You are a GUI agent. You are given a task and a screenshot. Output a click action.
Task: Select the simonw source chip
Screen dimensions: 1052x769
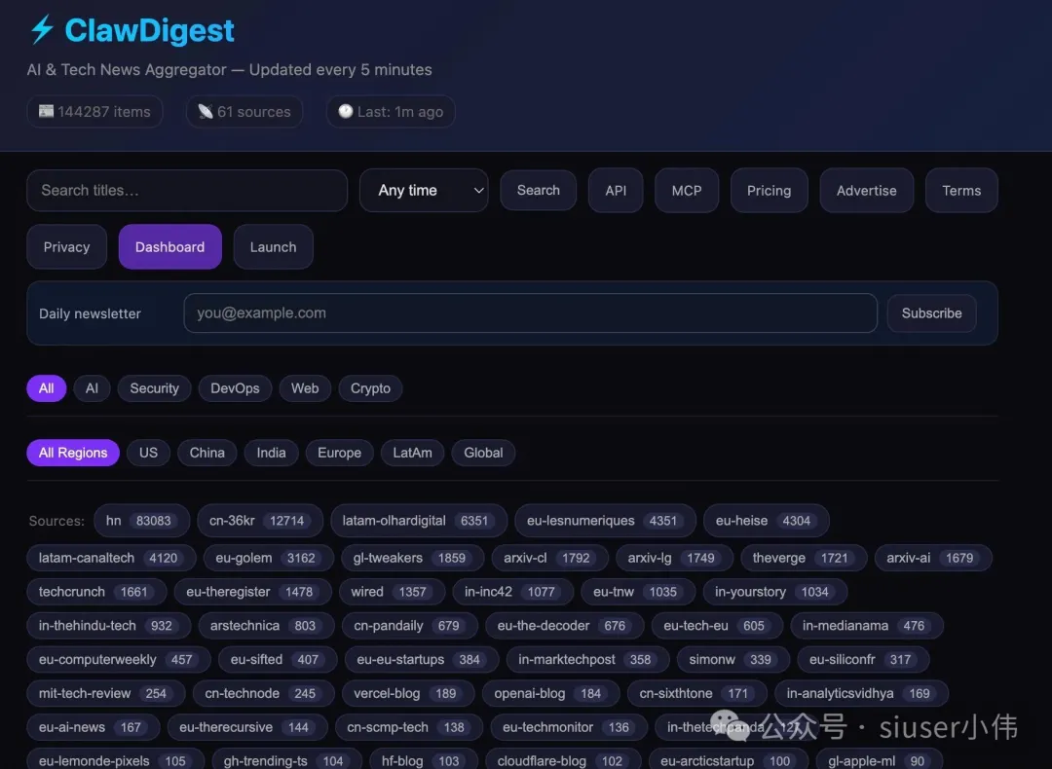733,660
